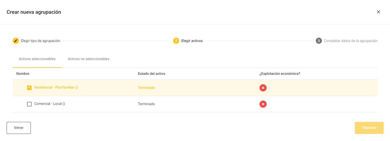
Task: Close the Crear nueva agrupación dialog
Action: click(x=379, y=12)
